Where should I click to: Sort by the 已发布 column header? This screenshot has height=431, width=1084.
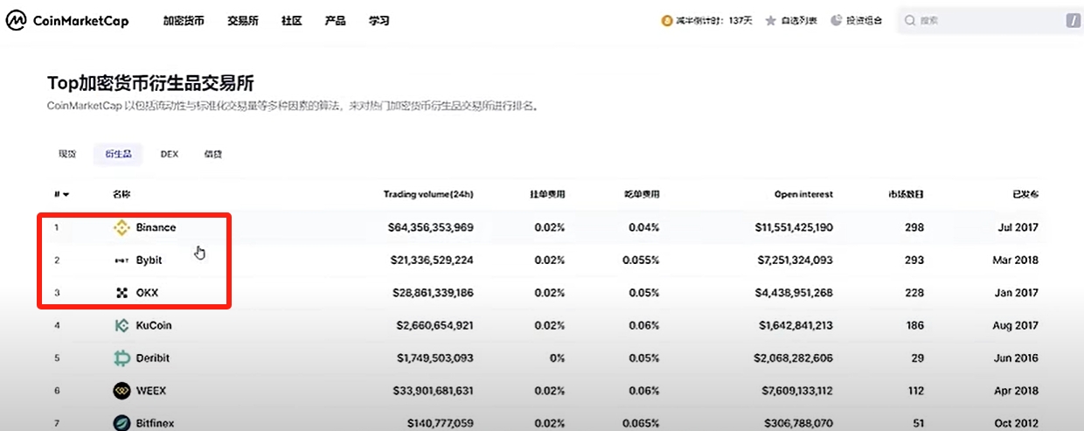(1026, 194)
